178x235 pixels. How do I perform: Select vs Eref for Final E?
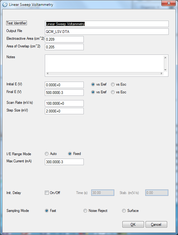(93, 92)
